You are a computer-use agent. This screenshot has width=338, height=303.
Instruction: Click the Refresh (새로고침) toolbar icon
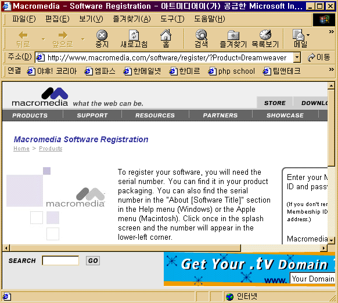(134, 35)
